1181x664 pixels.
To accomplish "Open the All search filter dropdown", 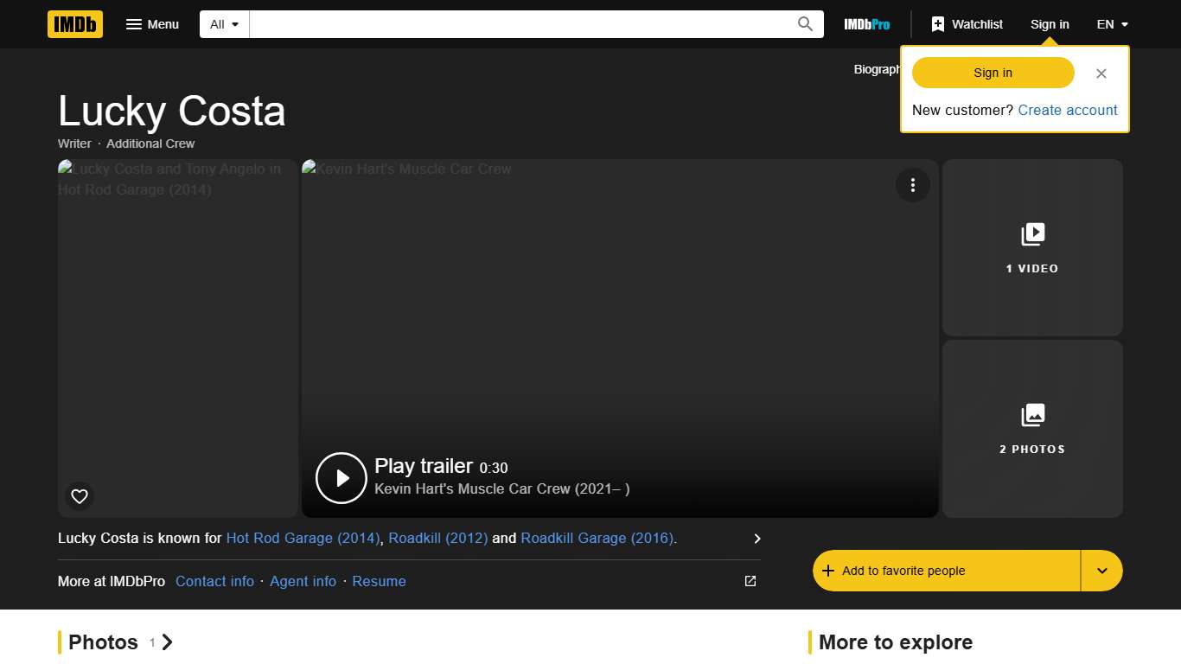I will 223,23.
